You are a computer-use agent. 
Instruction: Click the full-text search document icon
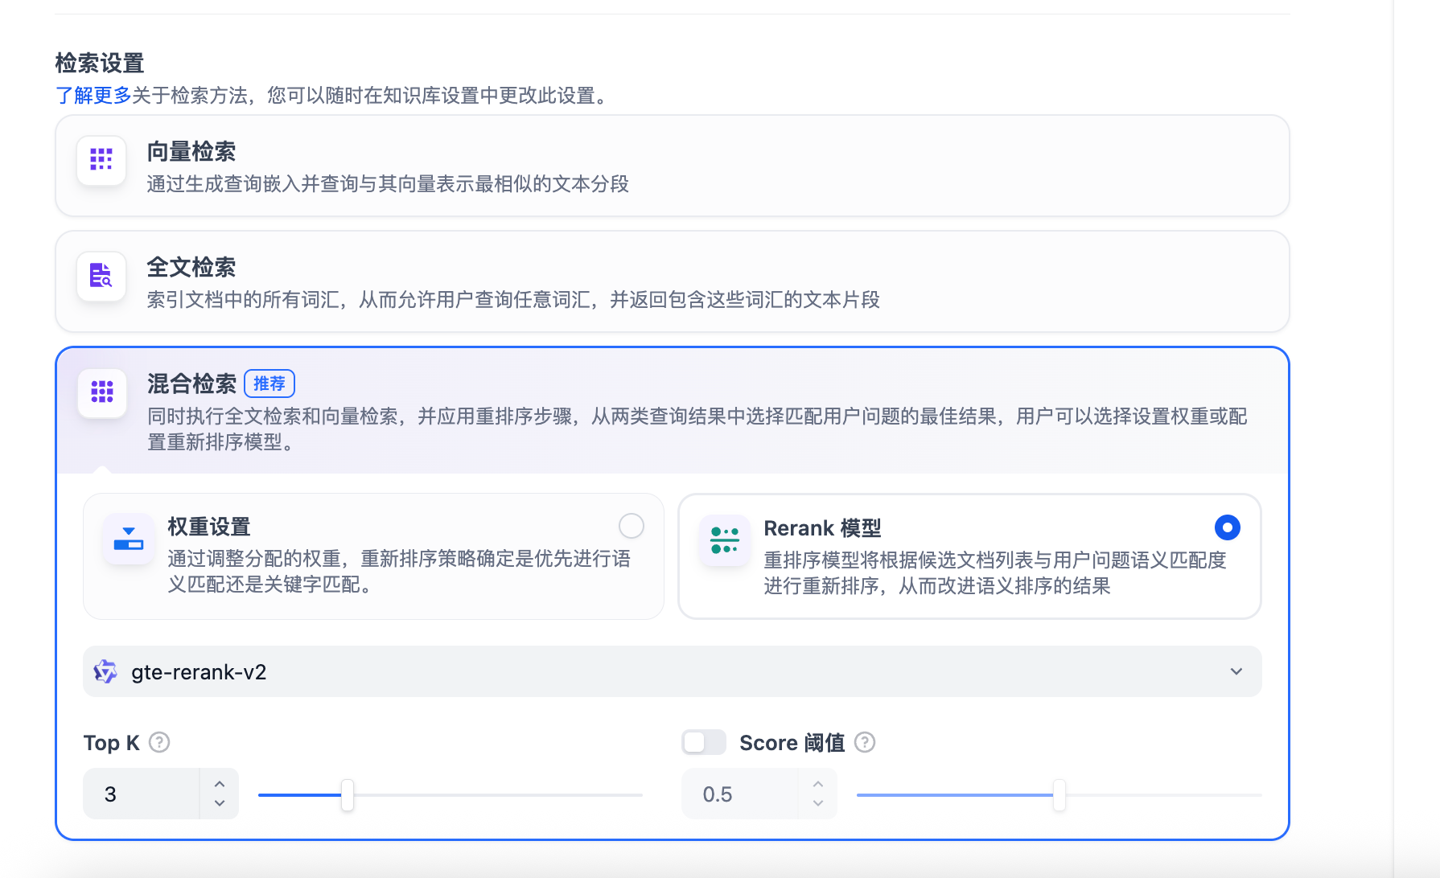101,276
